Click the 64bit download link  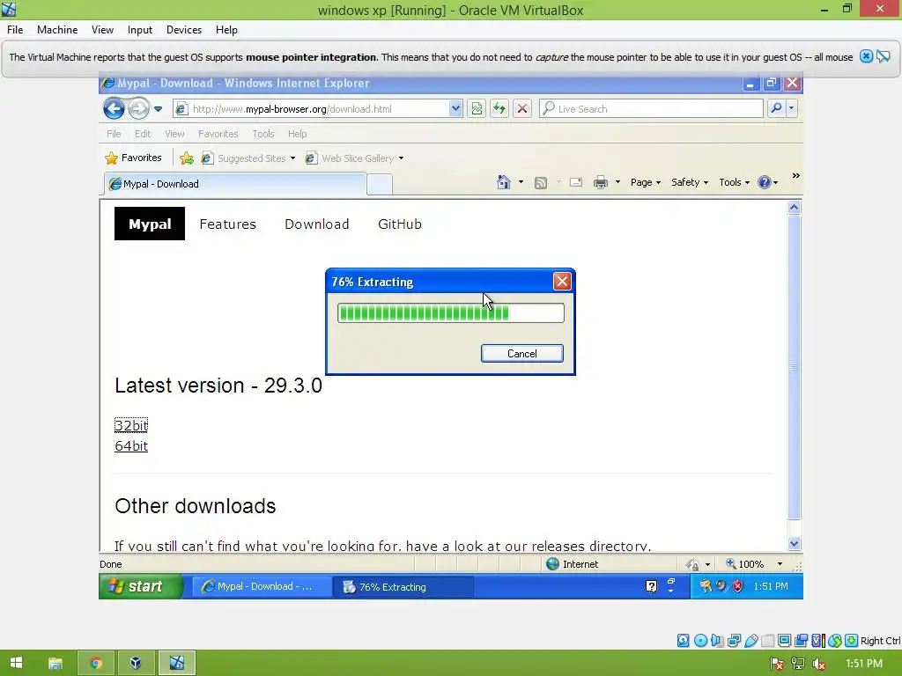[x=131, y=446]
